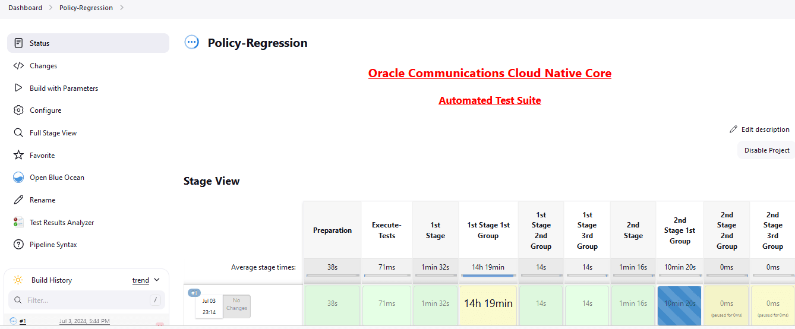Click the 1st Stage cell showing 1min 32s
The width and height of the screenshot is (795, 329).
click(x=435, y=305)
